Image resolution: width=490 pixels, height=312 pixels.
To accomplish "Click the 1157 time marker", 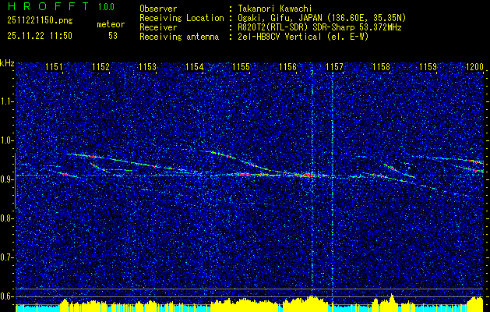I will [334, 67].
